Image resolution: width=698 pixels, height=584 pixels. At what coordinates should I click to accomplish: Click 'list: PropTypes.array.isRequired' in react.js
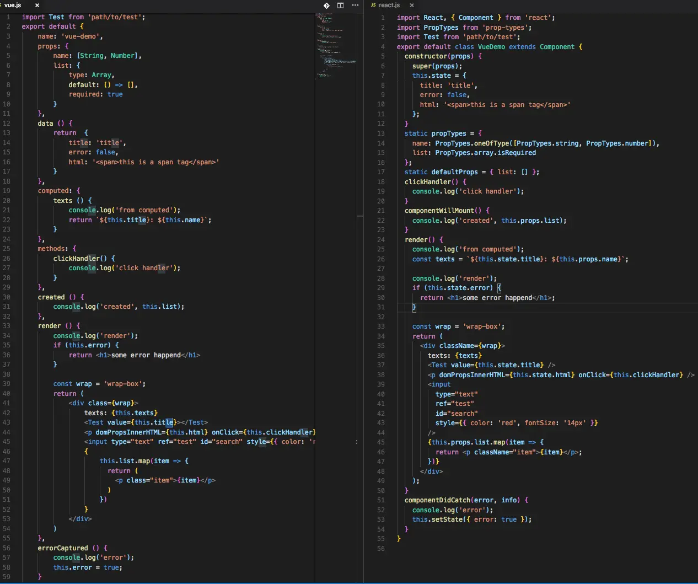pos(474,153)
